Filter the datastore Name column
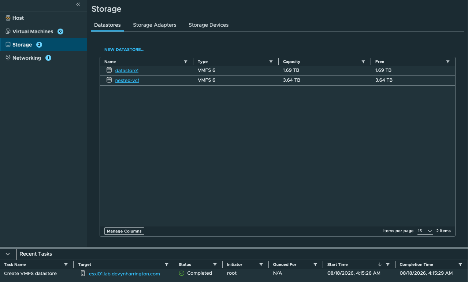Viewport: 468px width, 282px height. (186, 62)
